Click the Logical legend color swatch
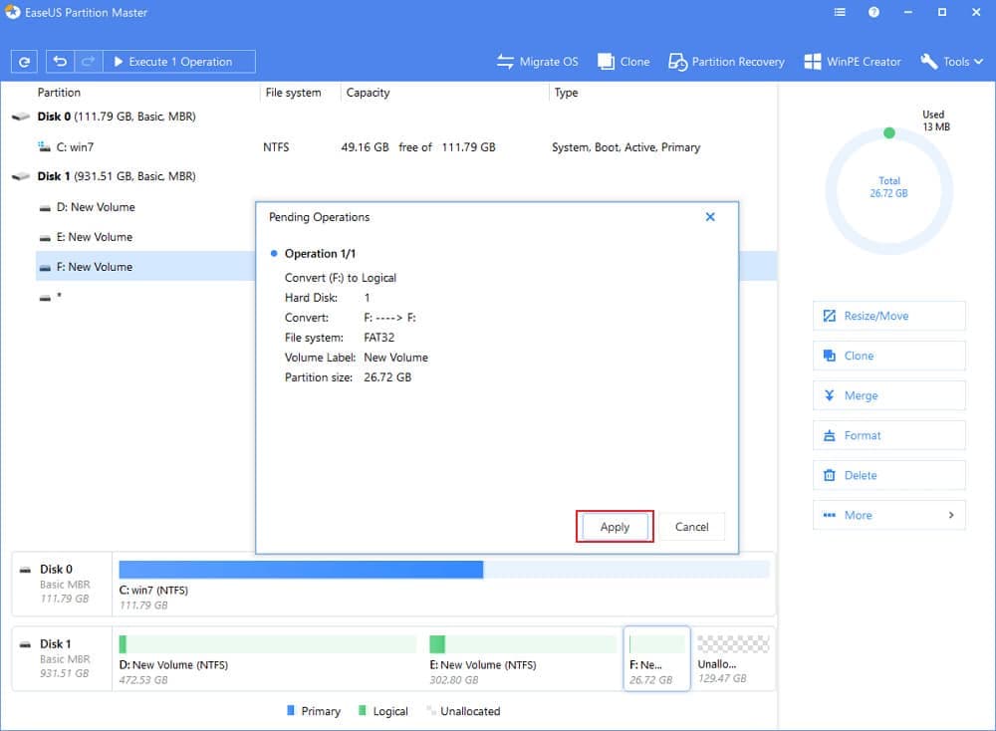Image resolution: width=996 pixels, height=731 pixels. click(363, 711)
